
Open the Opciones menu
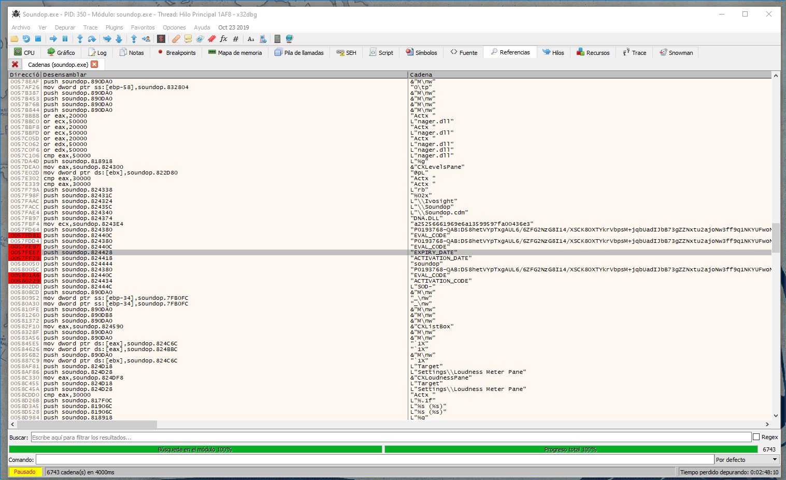coord(174,27)
